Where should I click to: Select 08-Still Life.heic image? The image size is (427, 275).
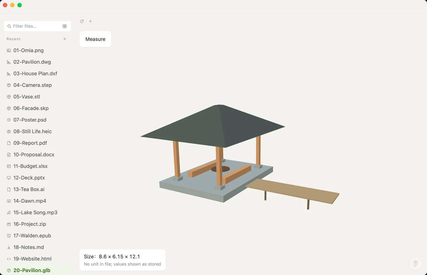[33, 131]
